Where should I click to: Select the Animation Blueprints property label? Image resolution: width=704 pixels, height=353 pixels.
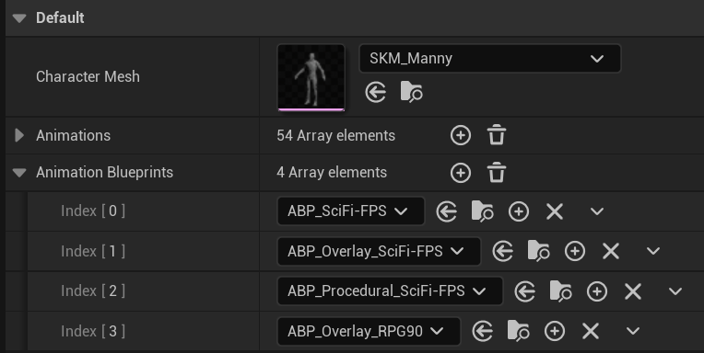105,173
